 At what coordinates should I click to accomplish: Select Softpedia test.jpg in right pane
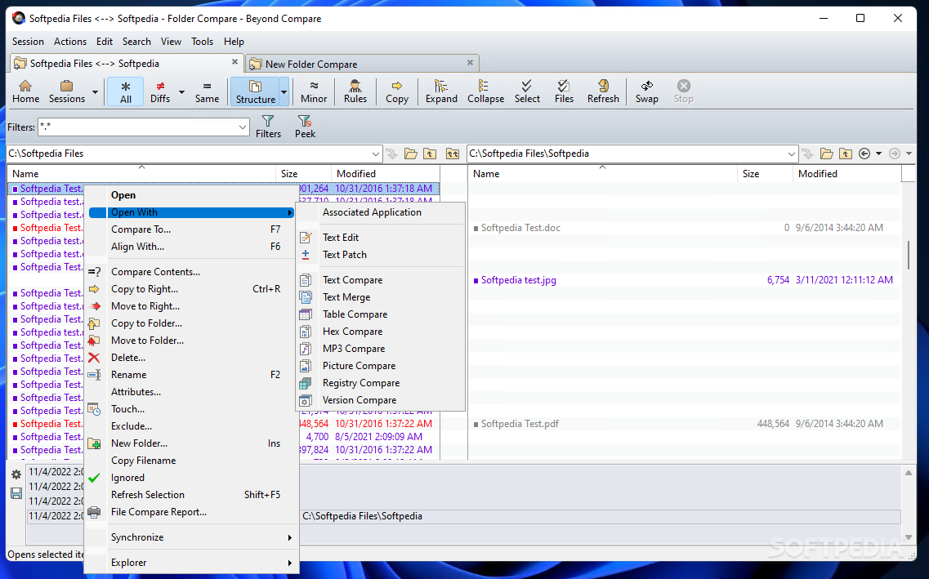(x=518, y=281)
